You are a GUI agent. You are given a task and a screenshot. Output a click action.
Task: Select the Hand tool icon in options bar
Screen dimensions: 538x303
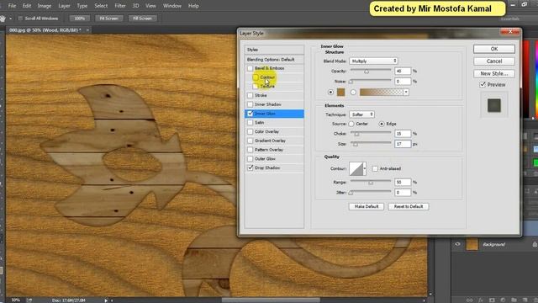3,19
